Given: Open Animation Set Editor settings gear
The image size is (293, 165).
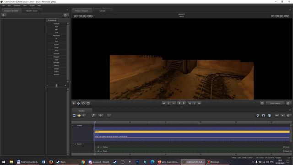Looking at the screenshot, I should pyautogui.click(x=65, y=15).
